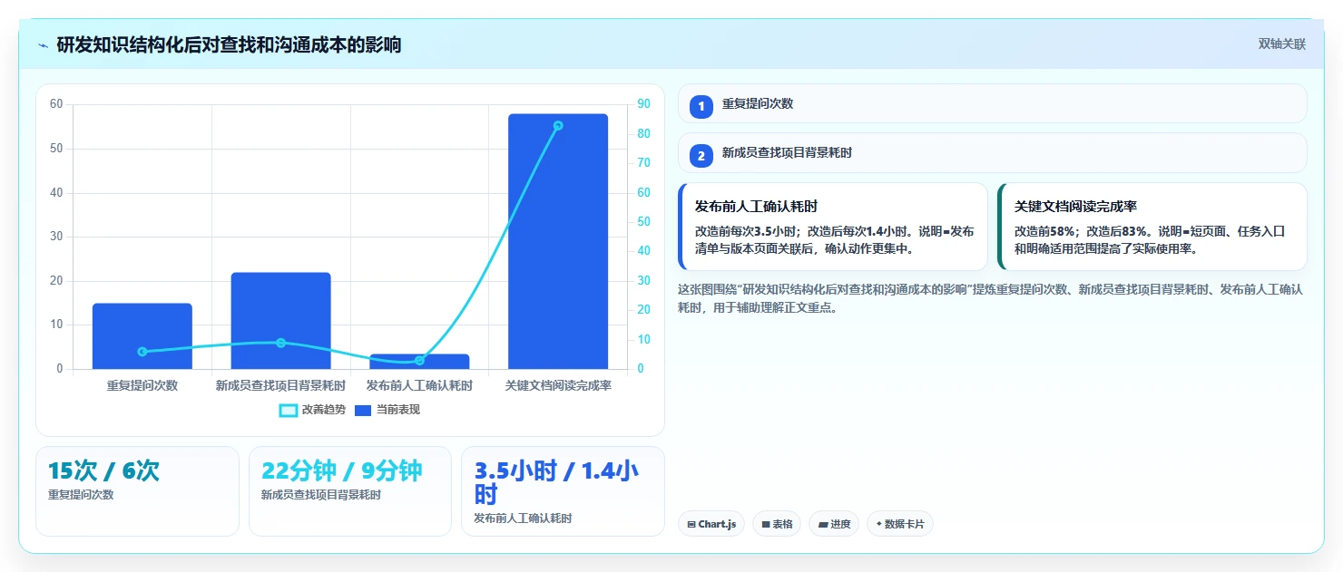This screenshot has width=1343, height=572.
Task: Click the 发布前人工确认耗时 info card title
Action: [756, 207]
